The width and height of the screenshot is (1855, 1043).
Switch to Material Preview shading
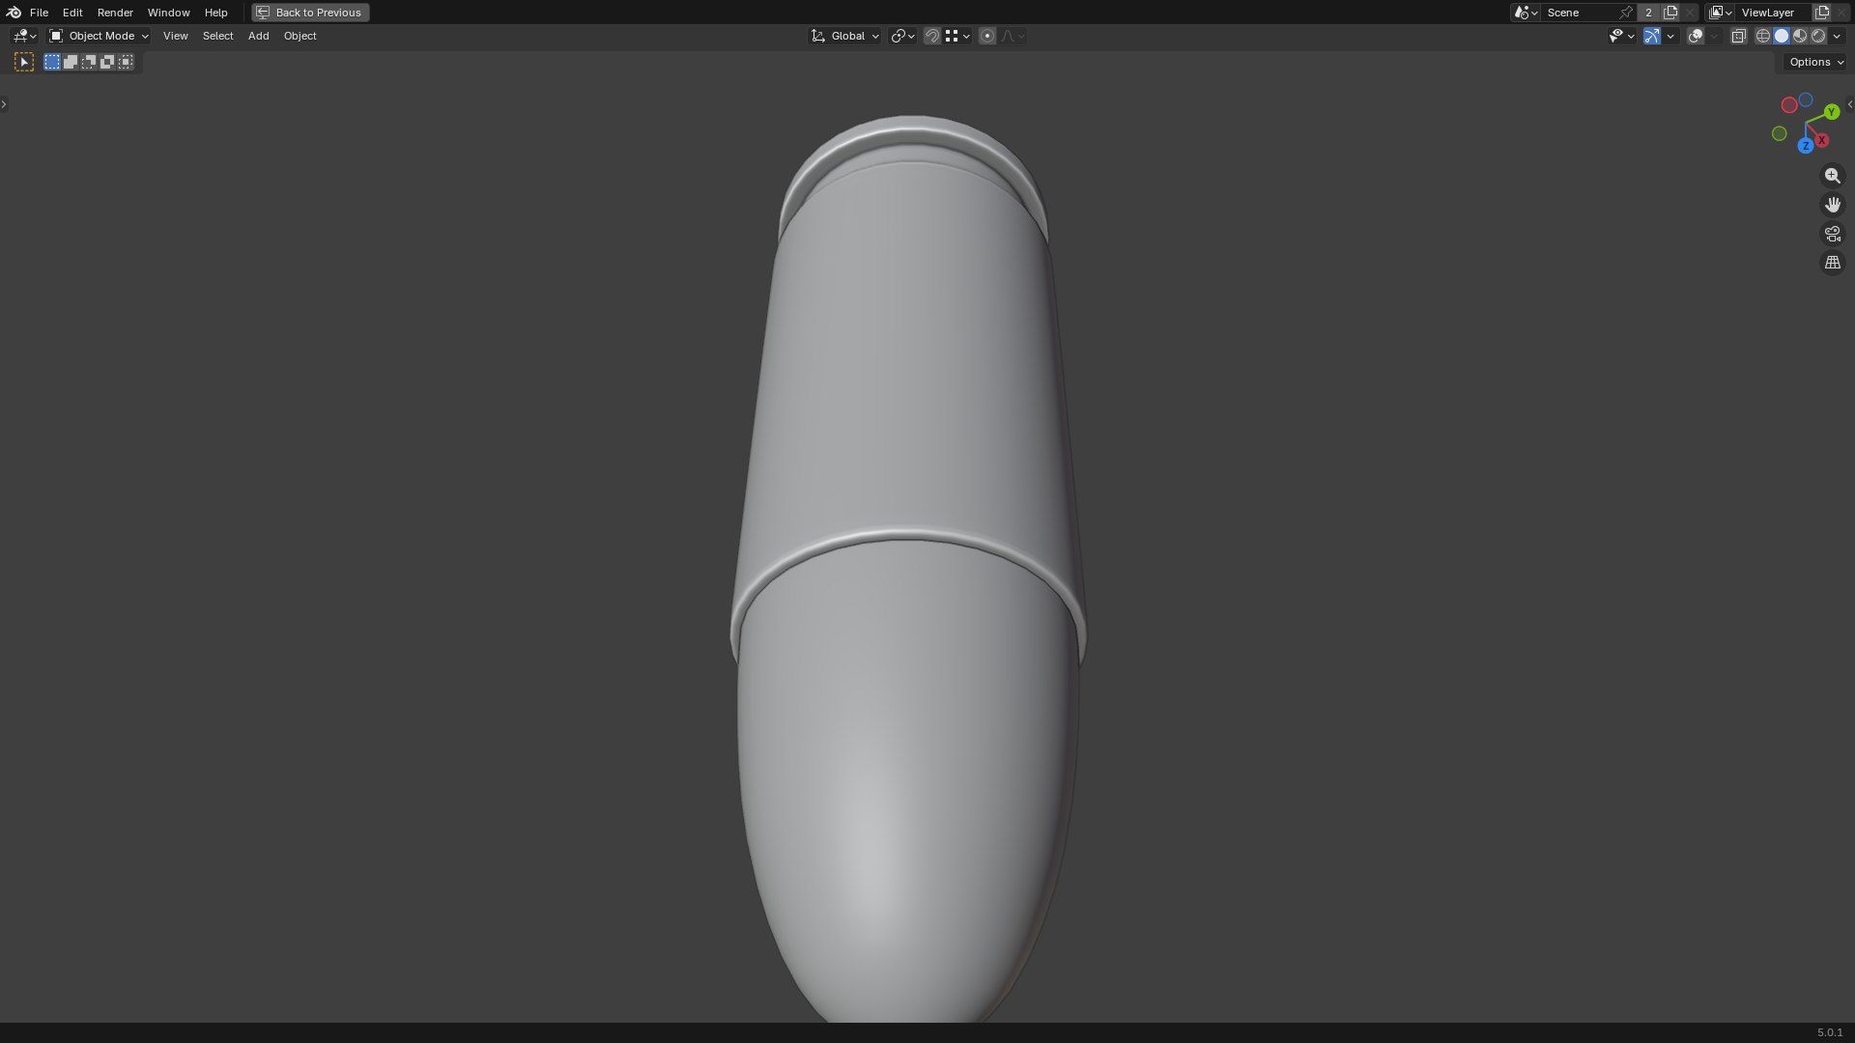(1800, 36)
